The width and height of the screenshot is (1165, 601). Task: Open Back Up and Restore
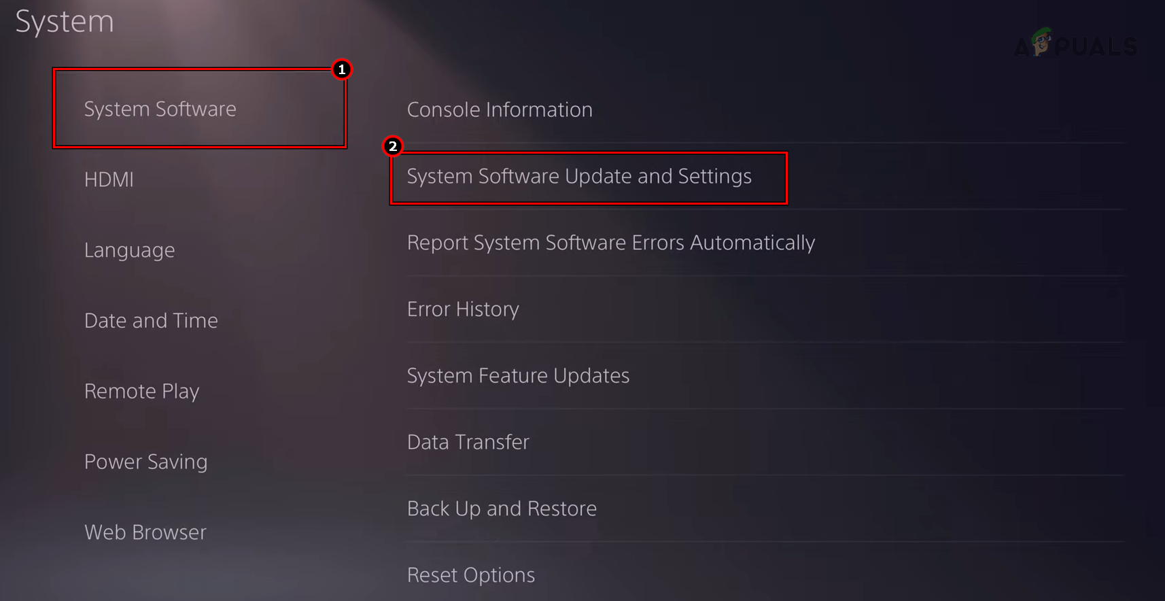tap(502, 509)
